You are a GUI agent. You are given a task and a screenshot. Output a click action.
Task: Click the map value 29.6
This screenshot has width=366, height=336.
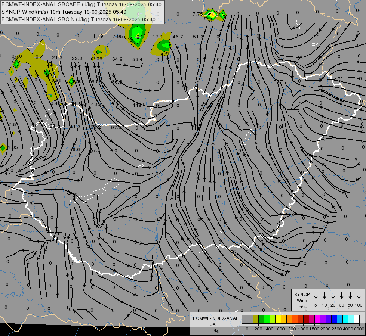(55, 127)
